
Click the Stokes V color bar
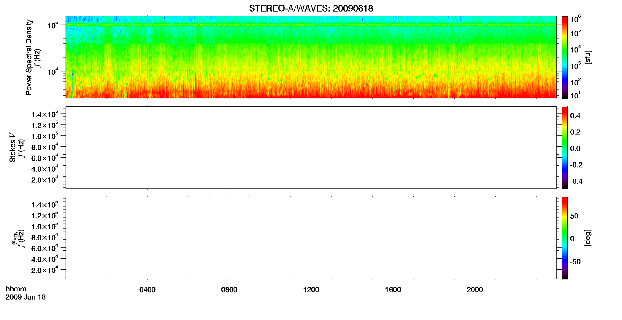565,148
